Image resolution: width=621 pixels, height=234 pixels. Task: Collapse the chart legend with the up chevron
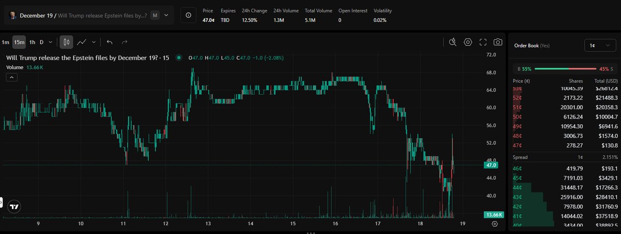(11, 77)
